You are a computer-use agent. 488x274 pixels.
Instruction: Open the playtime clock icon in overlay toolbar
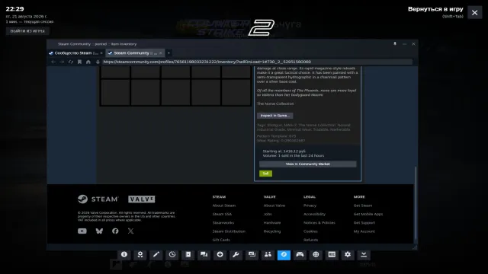172,255
